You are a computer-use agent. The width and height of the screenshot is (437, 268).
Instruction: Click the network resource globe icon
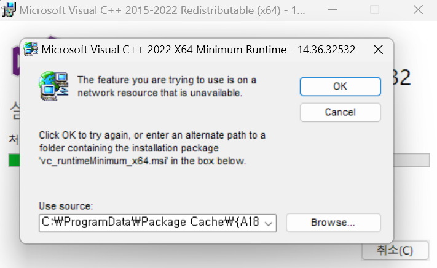[53, 86]
